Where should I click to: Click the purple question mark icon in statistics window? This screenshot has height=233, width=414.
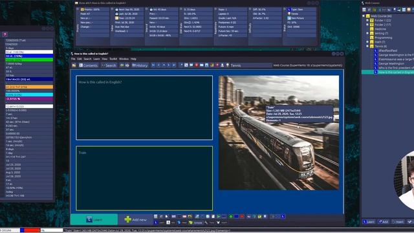click(5, 34)
